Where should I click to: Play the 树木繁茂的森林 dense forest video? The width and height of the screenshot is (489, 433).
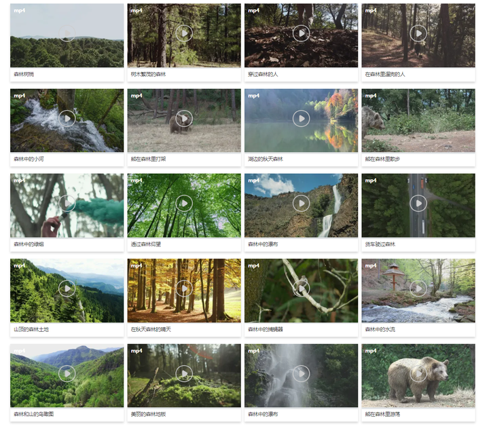[x=184, y=33]
